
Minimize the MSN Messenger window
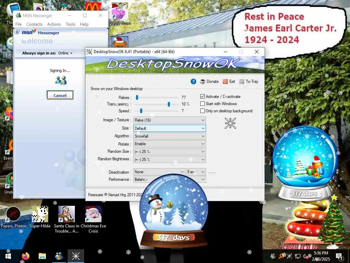point(69,15)
